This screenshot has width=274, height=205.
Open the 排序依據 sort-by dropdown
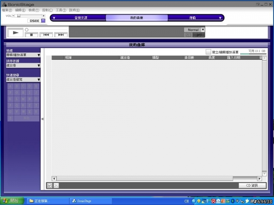[x=23, y=65]
